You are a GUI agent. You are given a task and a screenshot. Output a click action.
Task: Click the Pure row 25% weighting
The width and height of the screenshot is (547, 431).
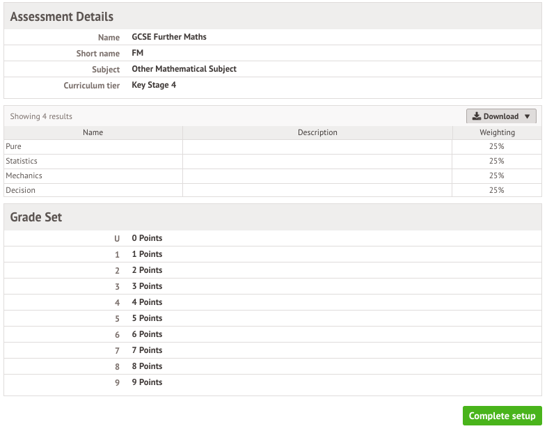[496, 147]
